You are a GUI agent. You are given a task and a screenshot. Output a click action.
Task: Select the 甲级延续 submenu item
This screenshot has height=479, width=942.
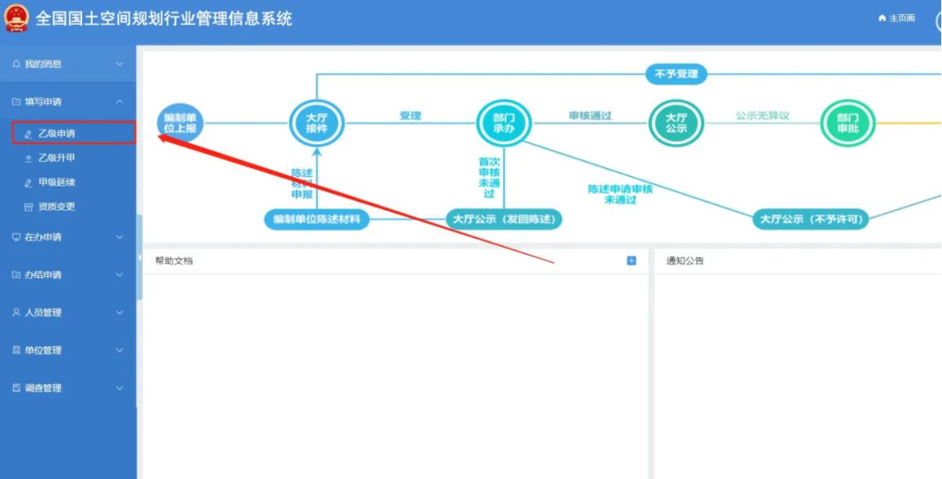[68, 182]
